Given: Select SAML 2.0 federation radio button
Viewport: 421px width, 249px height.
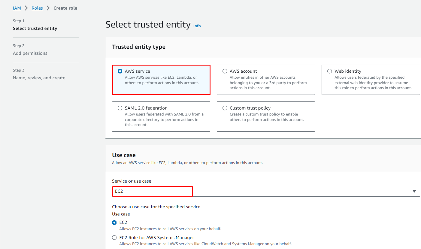Looking at the screenshot, I should point(120,108).
